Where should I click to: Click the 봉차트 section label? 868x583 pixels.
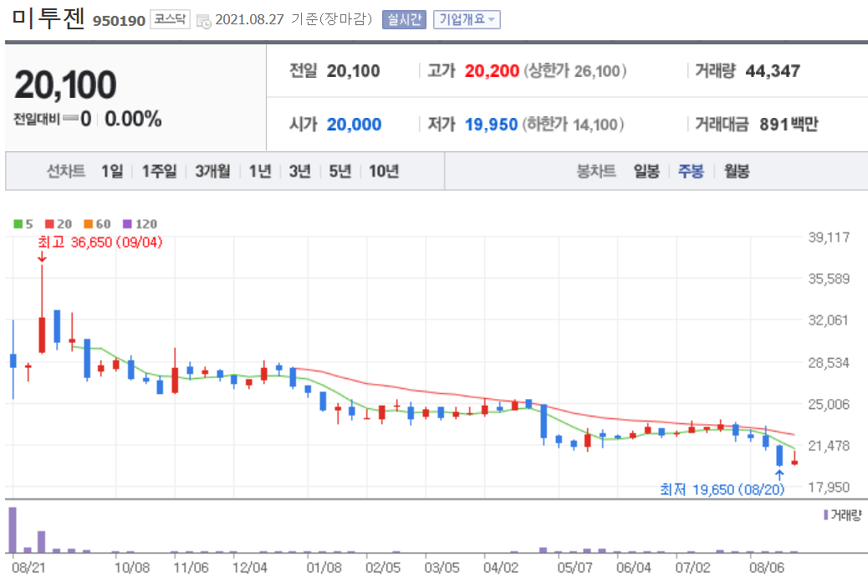click(x=596, y=171)
